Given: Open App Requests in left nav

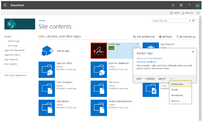Looking at the screenshot, I should (11, 60).
